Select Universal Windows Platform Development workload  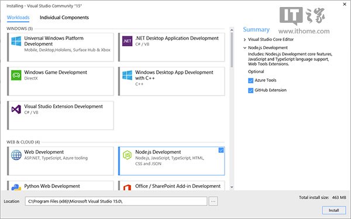[x=60, y=47]
